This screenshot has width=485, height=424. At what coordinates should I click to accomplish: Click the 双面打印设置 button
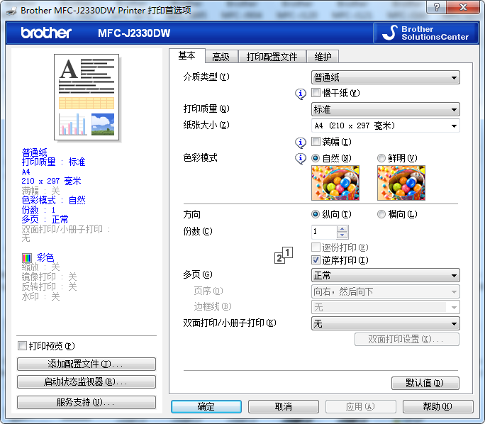(407, 339)
